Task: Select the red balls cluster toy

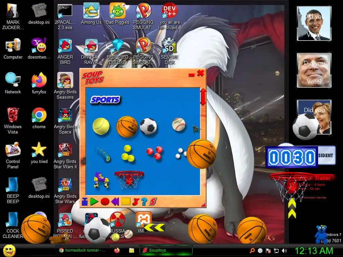Action: 154,153
